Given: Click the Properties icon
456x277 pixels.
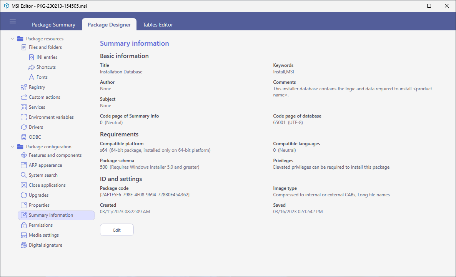Looking at the screenshot, I should point(24,205).
